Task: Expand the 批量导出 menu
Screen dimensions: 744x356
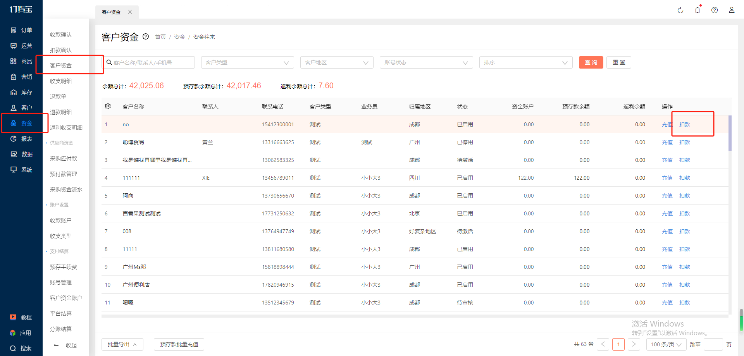Action: click(x=122, y=344)
